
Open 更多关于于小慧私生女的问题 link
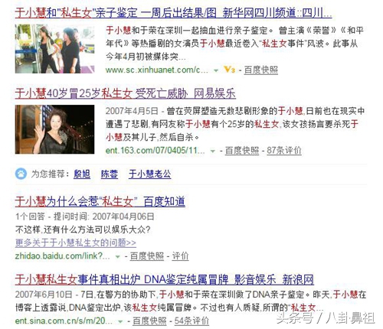point(76,243)
